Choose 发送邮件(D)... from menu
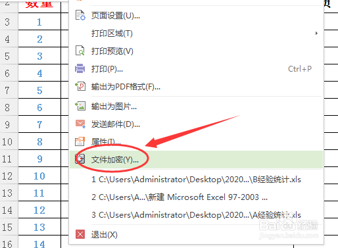Viewport: 338px width, 248px height. [x=196, y=124]
